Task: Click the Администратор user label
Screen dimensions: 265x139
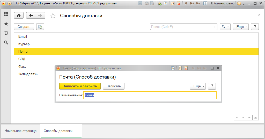Action: pos(222,3)
